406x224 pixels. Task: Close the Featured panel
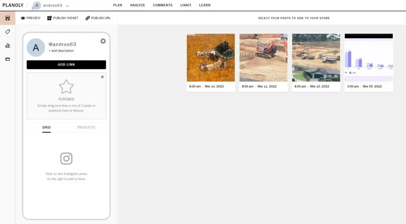point(102,77)
